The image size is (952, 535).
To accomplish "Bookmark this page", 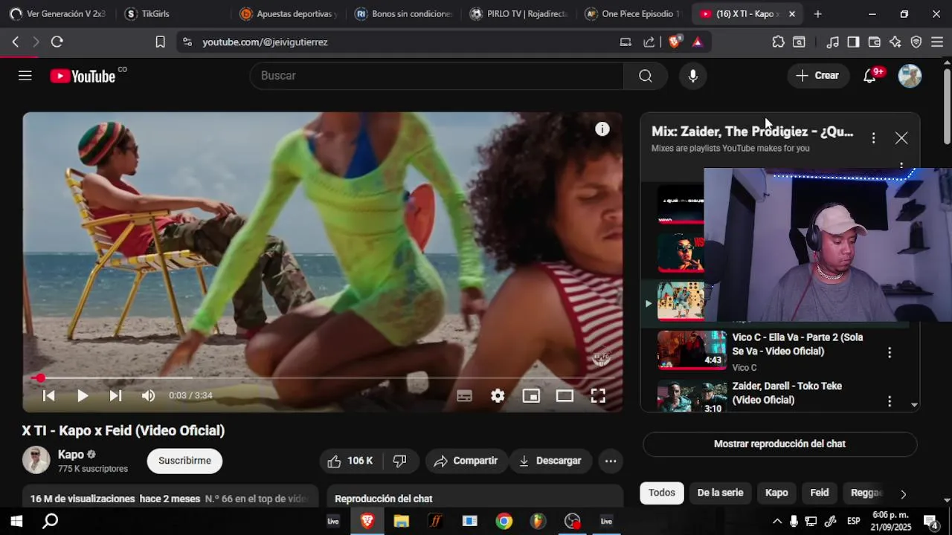I will click(160, 42).
